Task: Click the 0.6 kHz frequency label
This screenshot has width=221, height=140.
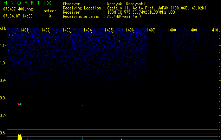Action: point(2,133)
